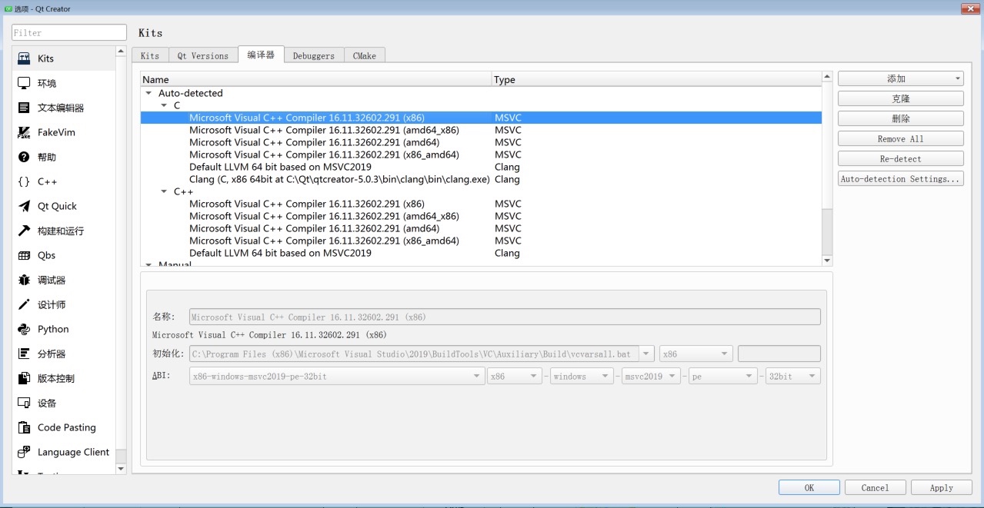The image size is (984, 508).
Task: Select the 分析器 icon
Action: [x=24, y=354]
